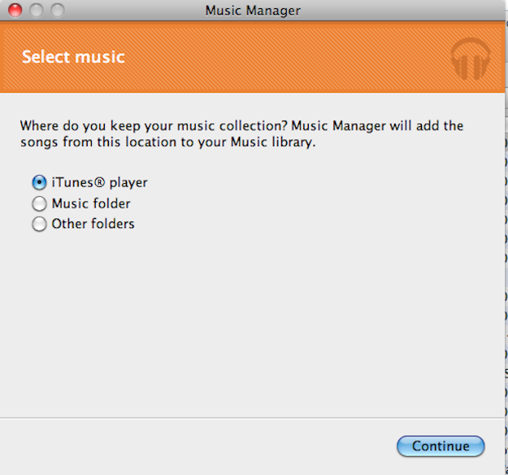
Task: Select the iTunes® player radio button
Action: [39, 183]
